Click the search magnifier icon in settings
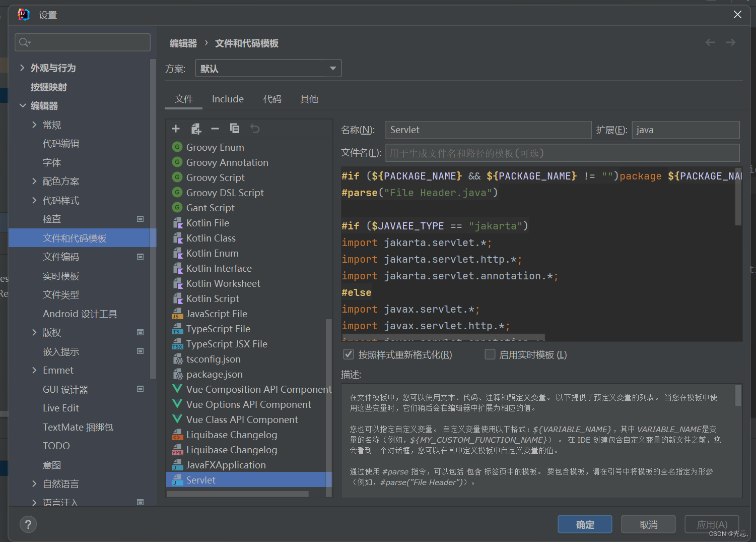This screenshot has width=756, height=542. coord(24,42)
